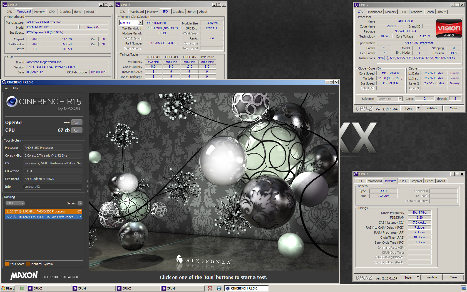Click CPU-Z icon in CPU window title bar
Image resolution: width=467 pixels, height=292 pixels.
(356, 5)
